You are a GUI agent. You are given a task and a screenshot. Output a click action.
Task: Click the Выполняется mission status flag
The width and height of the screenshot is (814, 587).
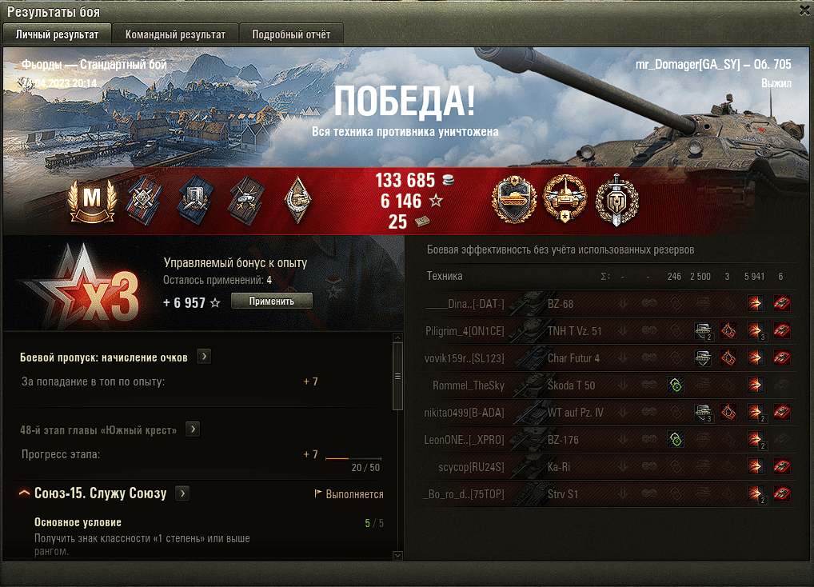[x=349, y=494]
